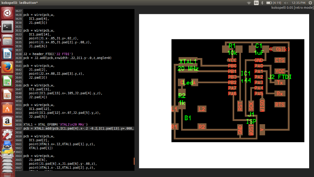Click the muted volume icon
This screenshot has height=177, width=314.
[286, 3]
